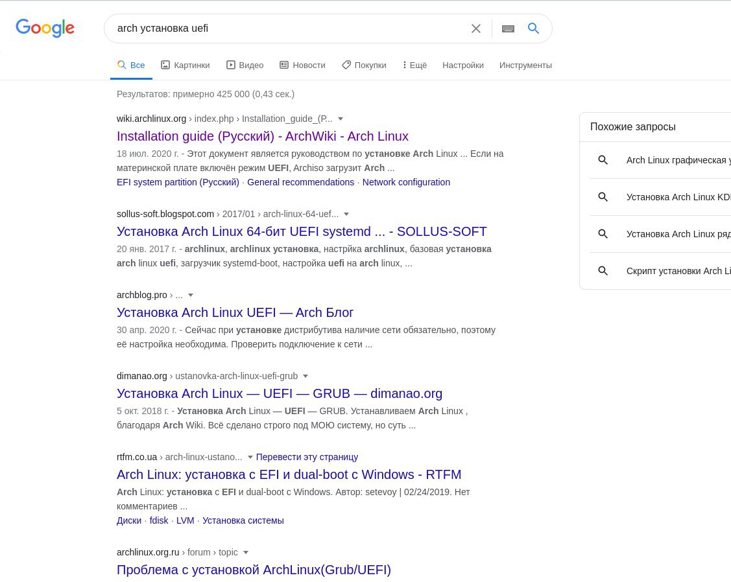Open the 'fdisk' sitelink
731x582 pixels.
click(x=158, y=520)
